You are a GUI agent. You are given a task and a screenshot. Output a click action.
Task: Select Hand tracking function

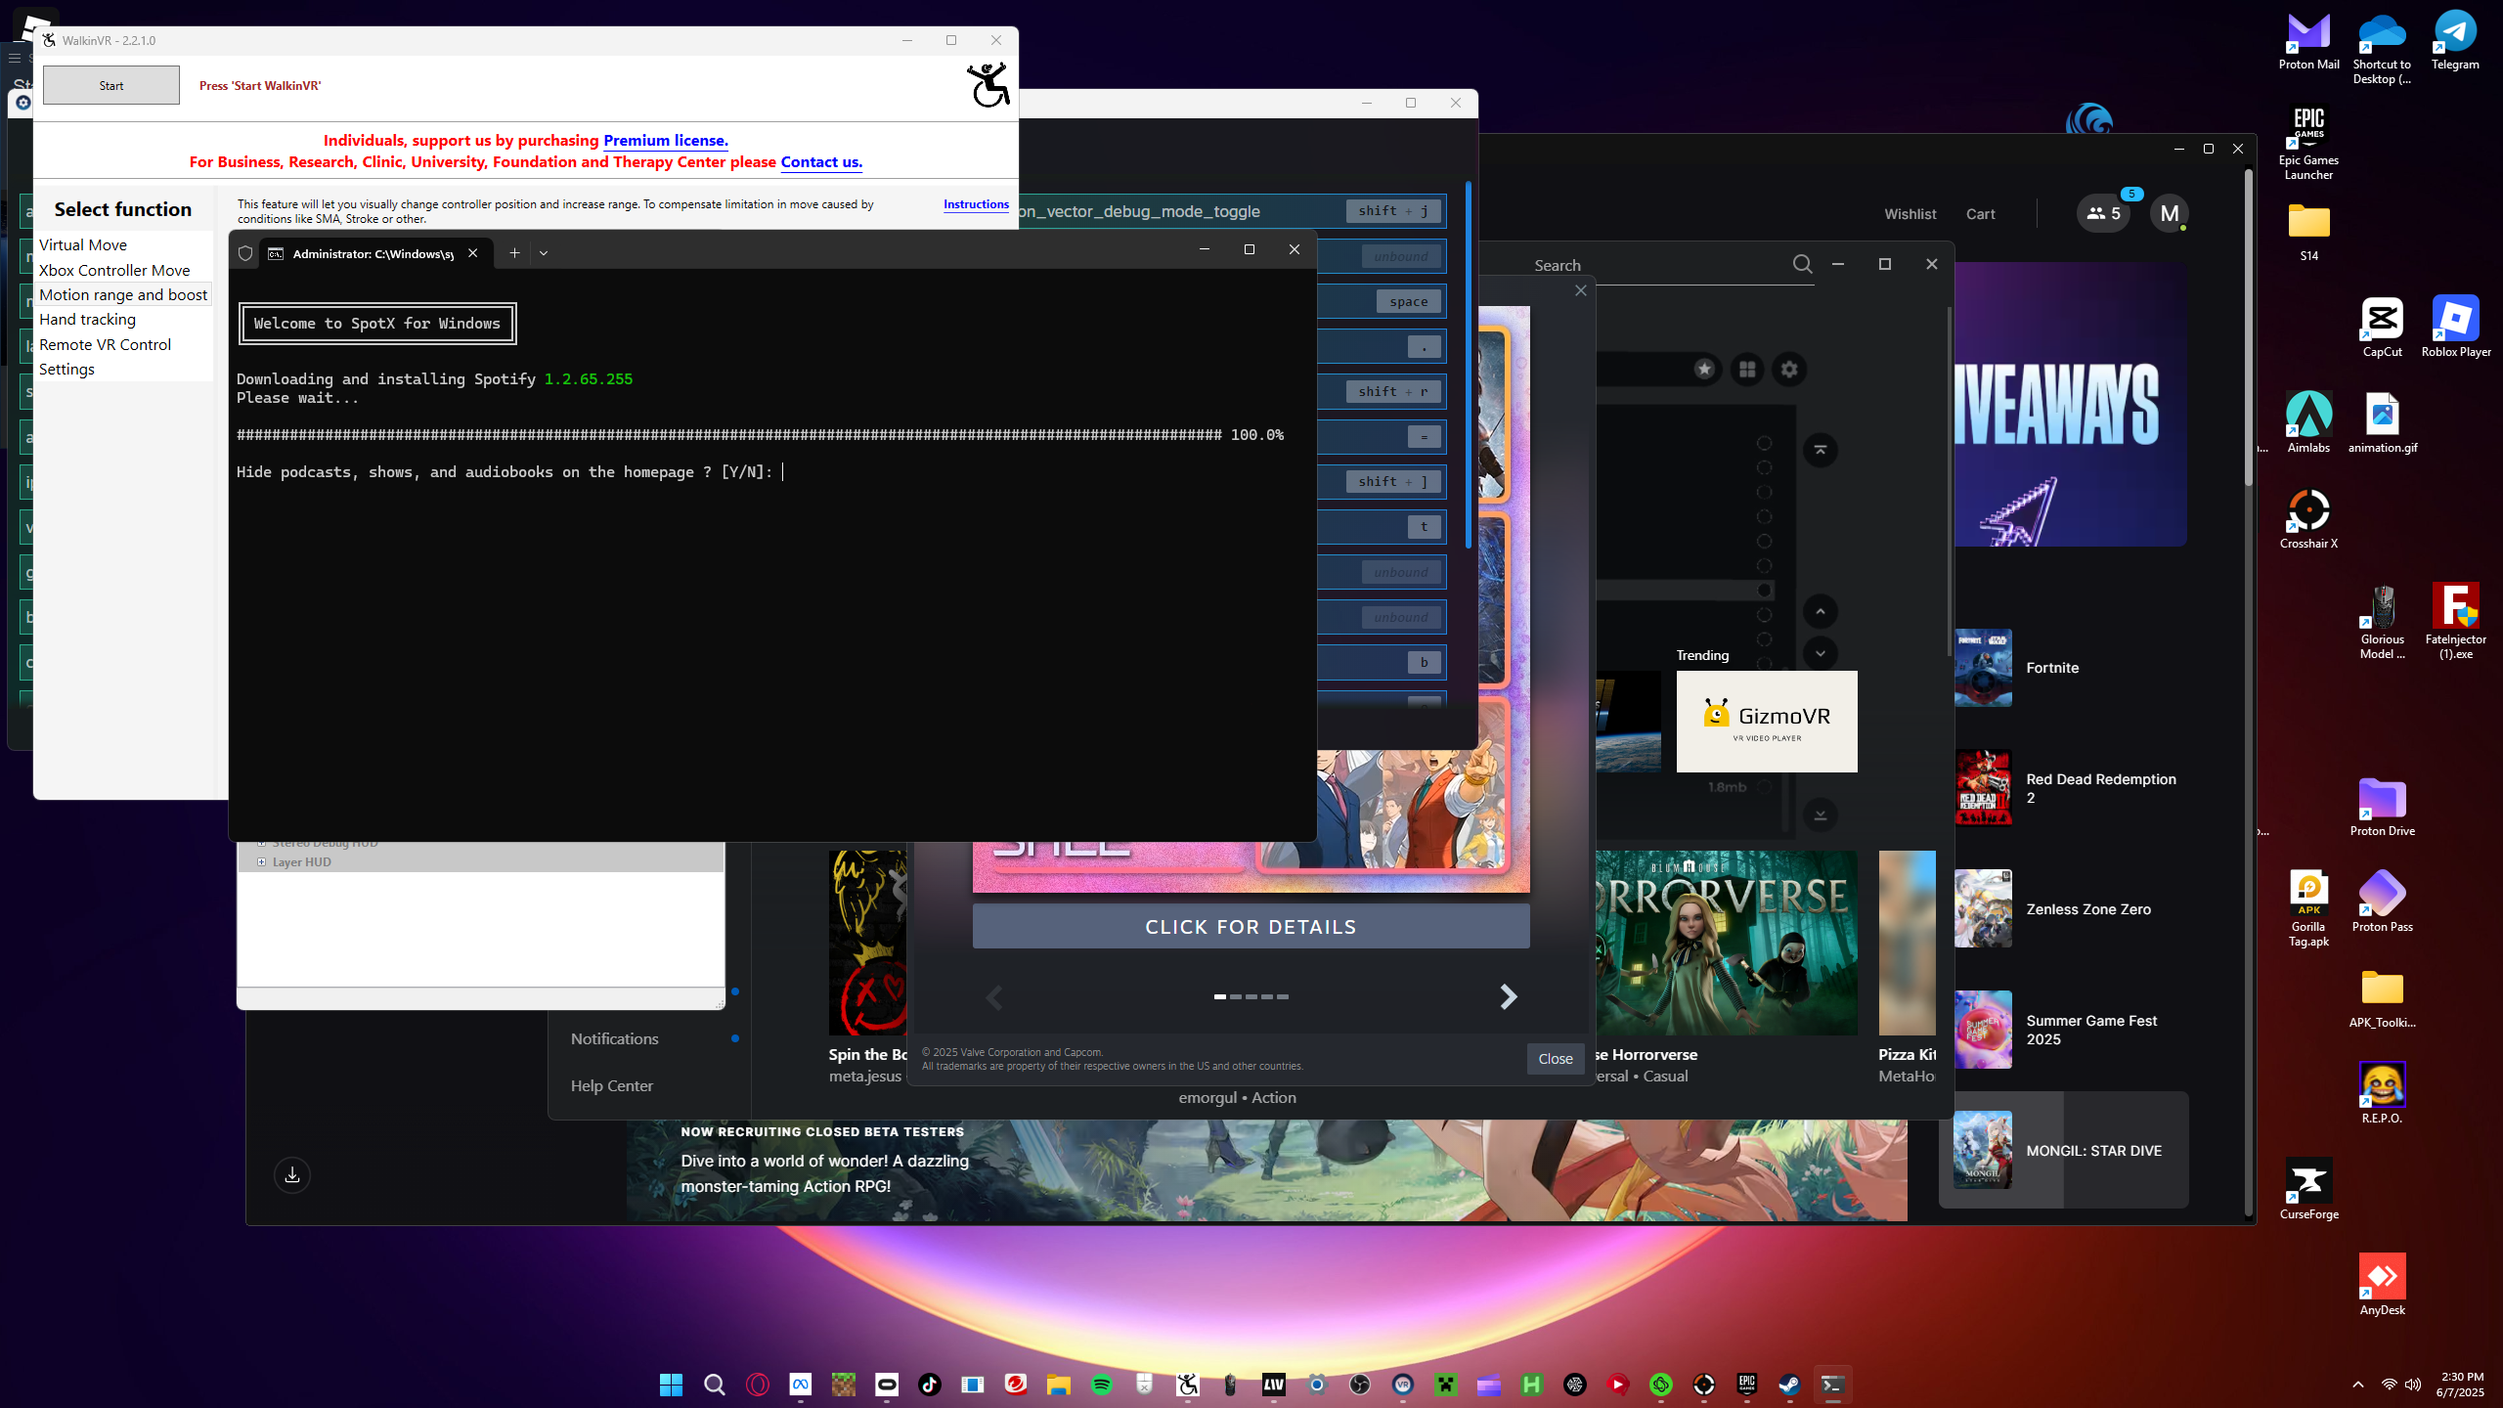click(87, 320)
